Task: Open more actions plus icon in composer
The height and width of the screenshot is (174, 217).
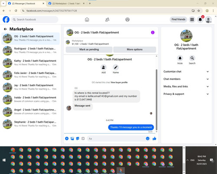Action: pos(67,139)
